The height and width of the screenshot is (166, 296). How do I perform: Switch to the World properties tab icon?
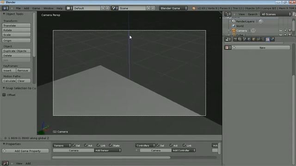coord(249,39)
